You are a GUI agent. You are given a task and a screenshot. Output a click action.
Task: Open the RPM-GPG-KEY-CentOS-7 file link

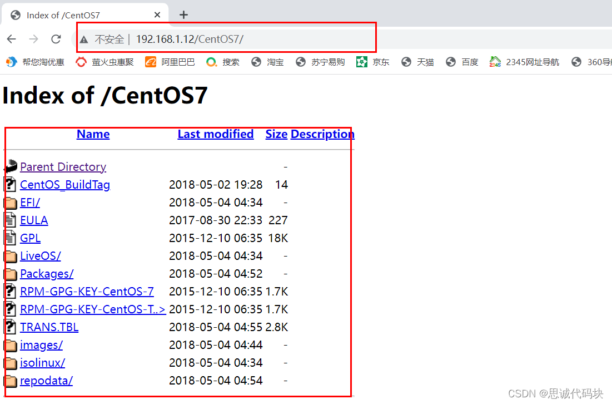pyautogui.click(x=87, y=292)
